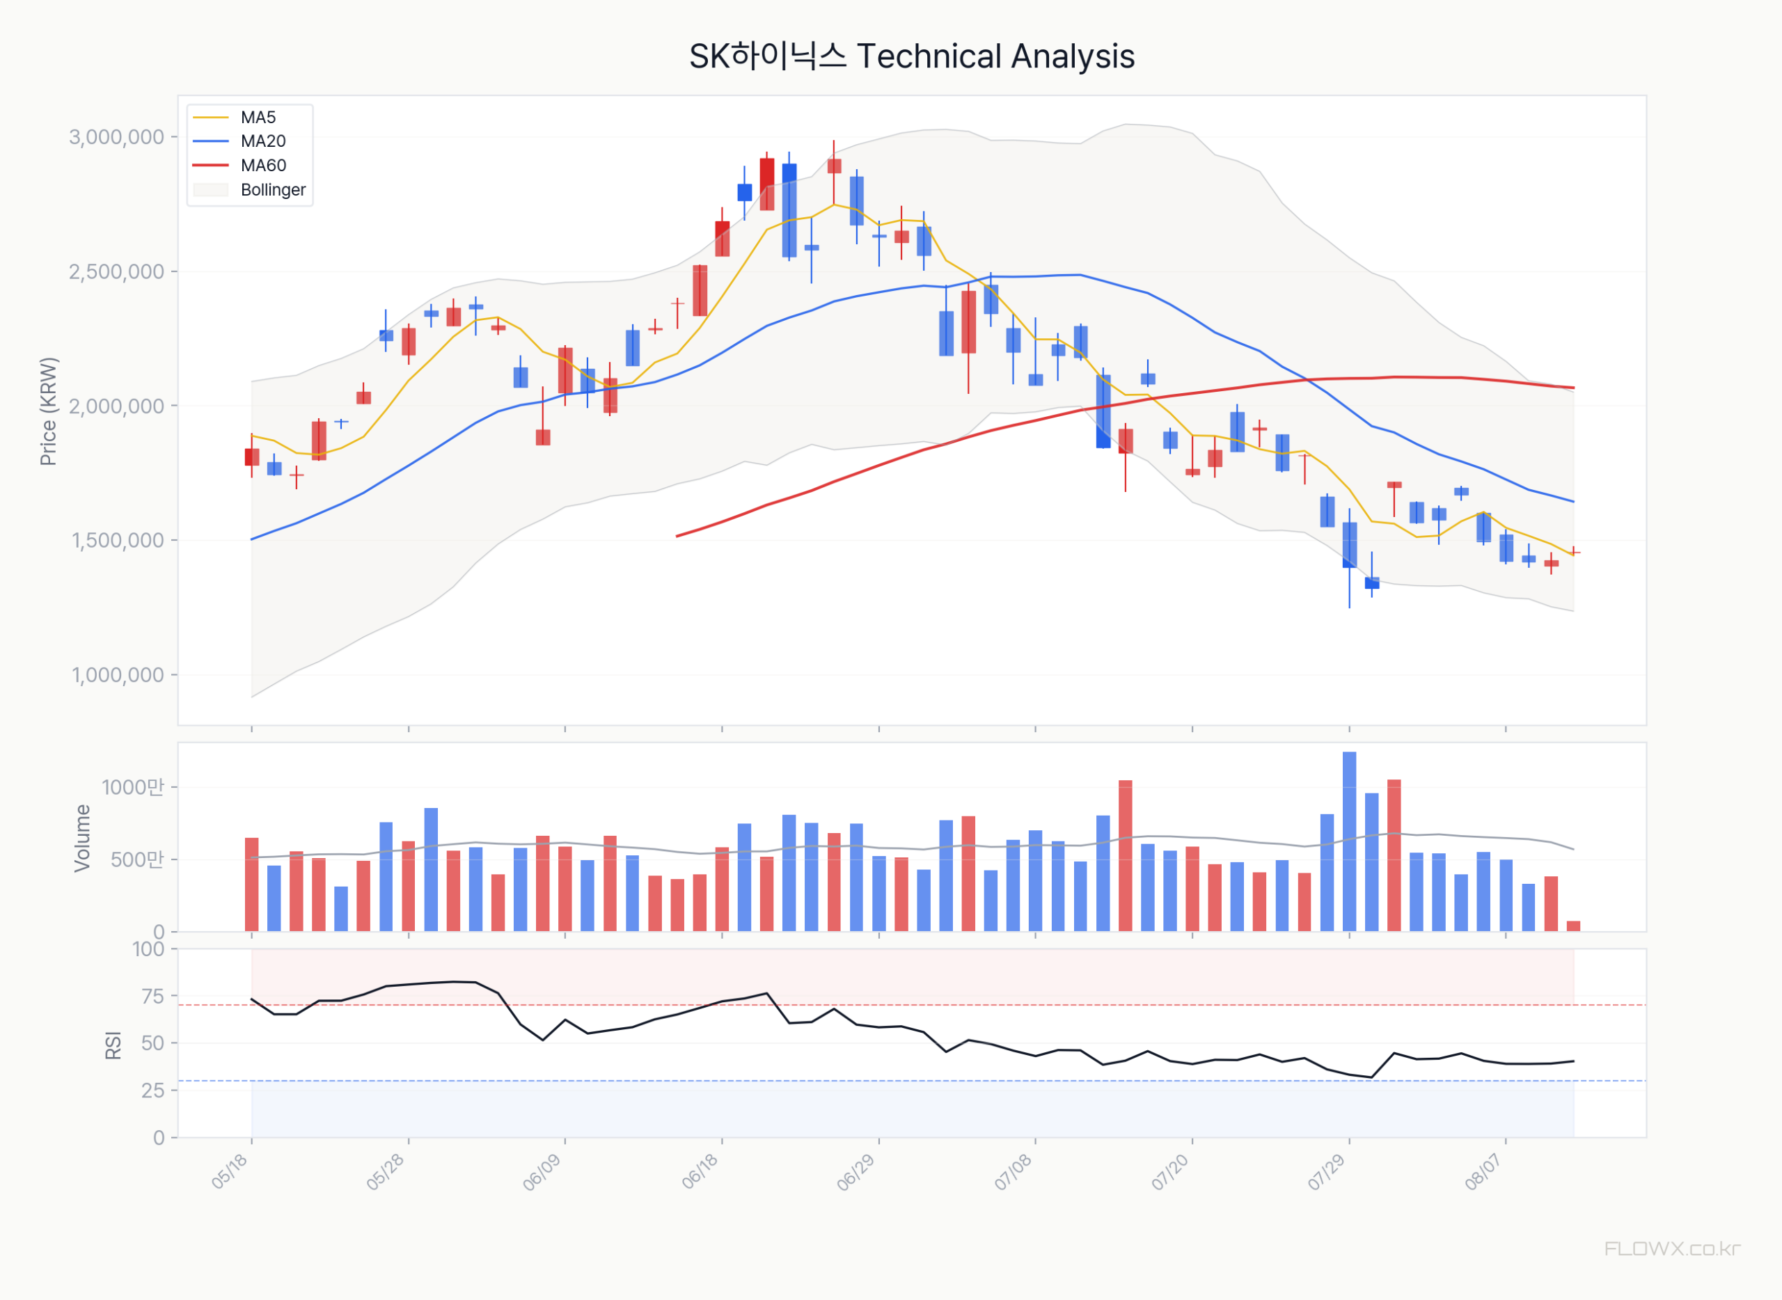1782x1300 pixels.
Task: Click the 1000만 volume tick label
Action: point(133,788)
